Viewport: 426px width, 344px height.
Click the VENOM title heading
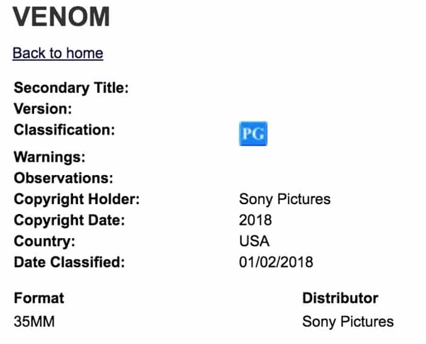(x=62, y=17)
